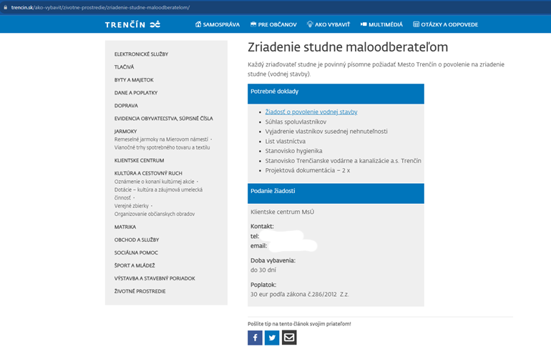Send article tip by email icon
The height and width of the screenshot is (354, 551).
pos(289,338)
